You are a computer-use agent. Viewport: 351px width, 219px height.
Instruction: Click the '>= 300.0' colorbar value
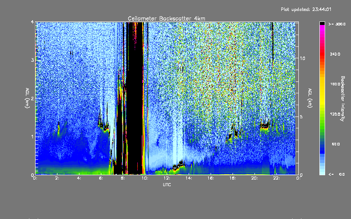pyautogui.click(x=337, y=24)
